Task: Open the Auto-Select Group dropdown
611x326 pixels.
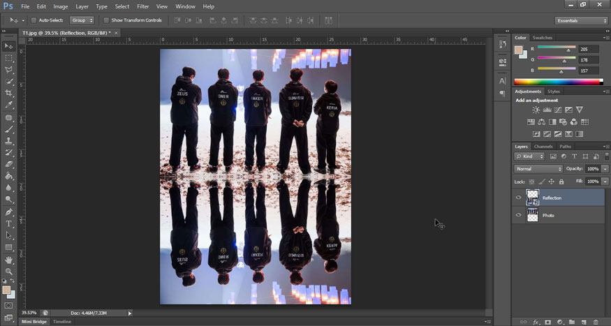Action: [x=81, y=20]
